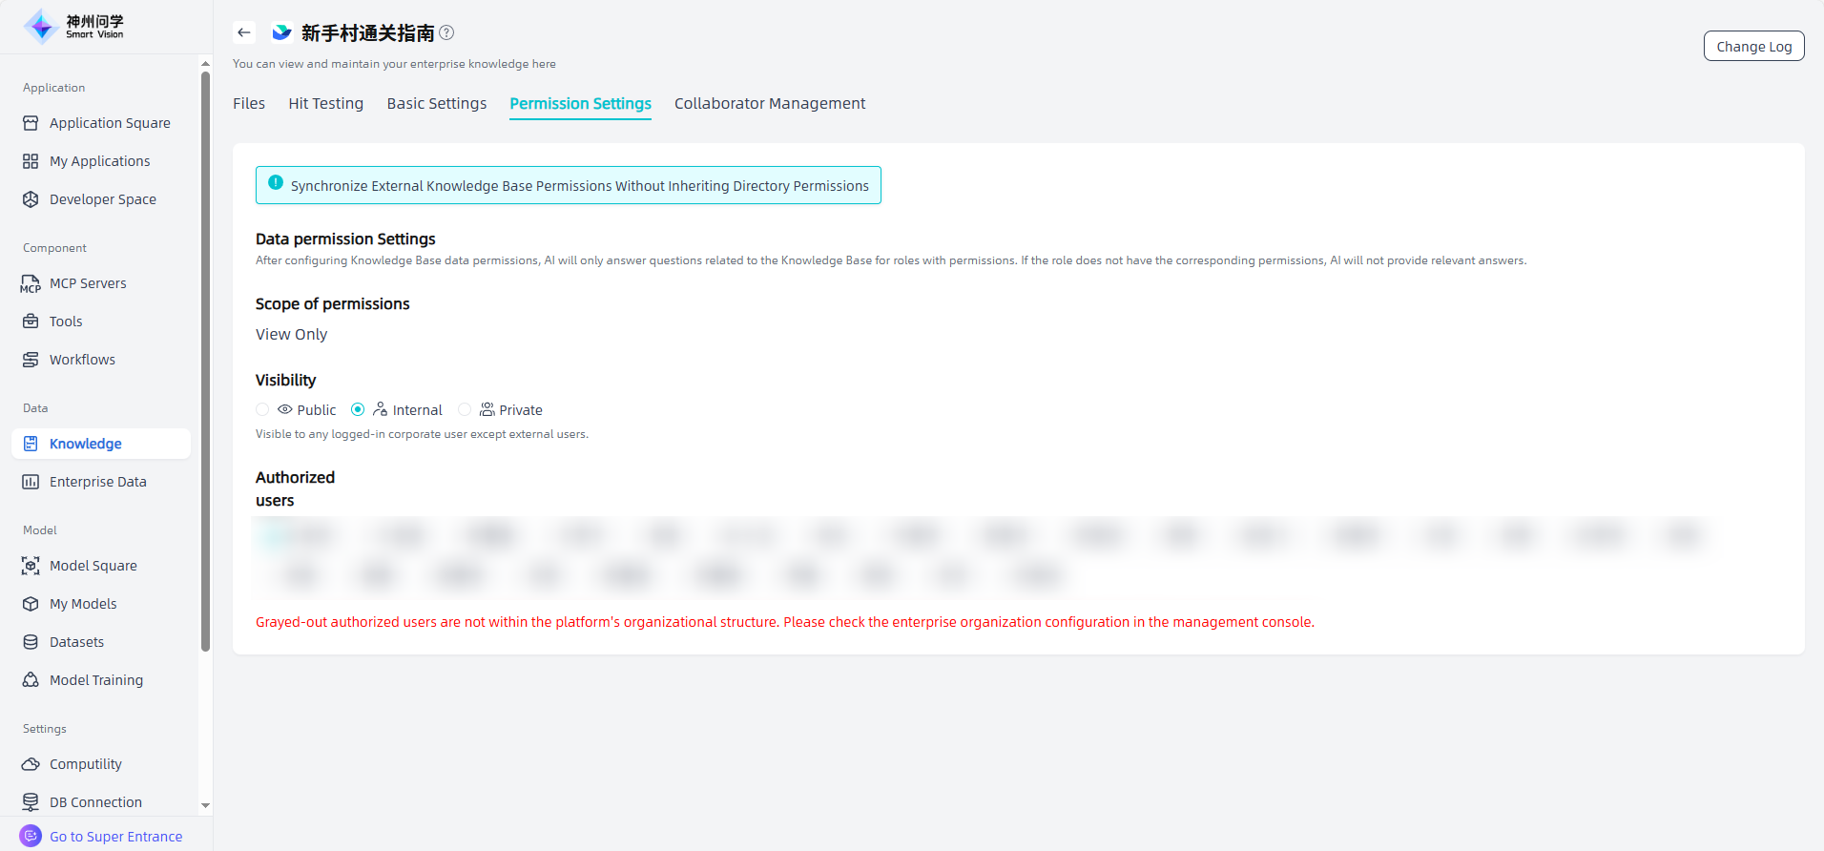Open Enterprise Data in the sidebar
1824x851 pixels.
point(97,482)
